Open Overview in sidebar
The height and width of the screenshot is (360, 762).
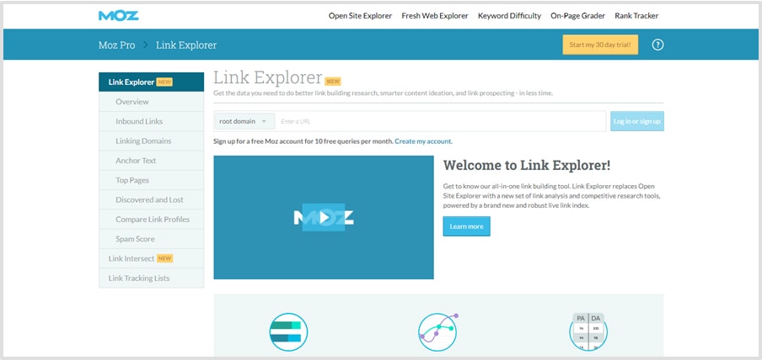click(151, 102)
